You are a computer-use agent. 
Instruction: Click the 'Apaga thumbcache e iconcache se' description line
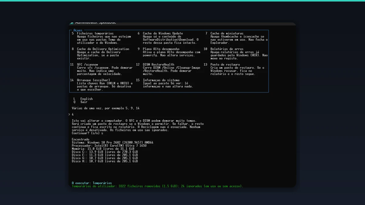pos(238,36)
